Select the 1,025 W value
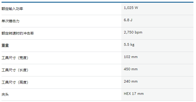 point(131,8)
